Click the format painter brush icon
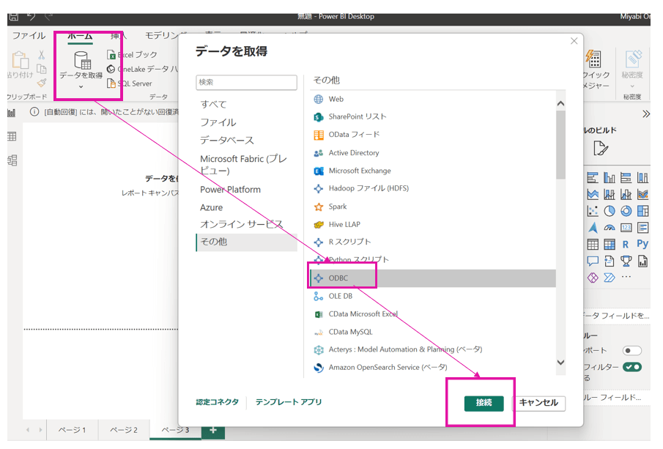The image size is (663, 449). [42, 83]
